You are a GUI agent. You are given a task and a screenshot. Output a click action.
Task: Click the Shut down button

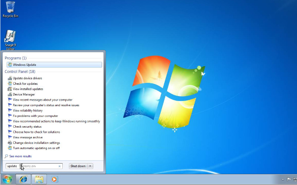78,166
